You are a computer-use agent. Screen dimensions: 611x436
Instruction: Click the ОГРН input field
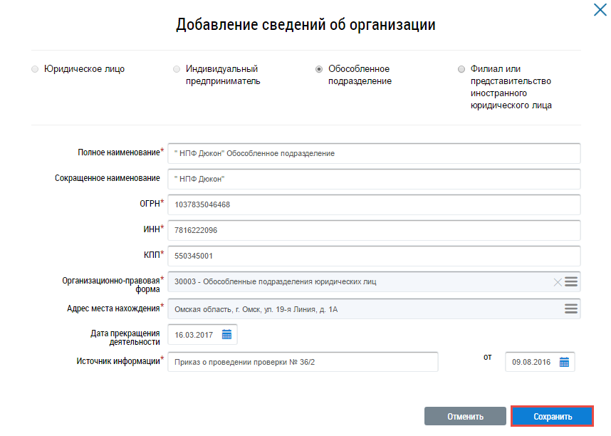[374, 204]
